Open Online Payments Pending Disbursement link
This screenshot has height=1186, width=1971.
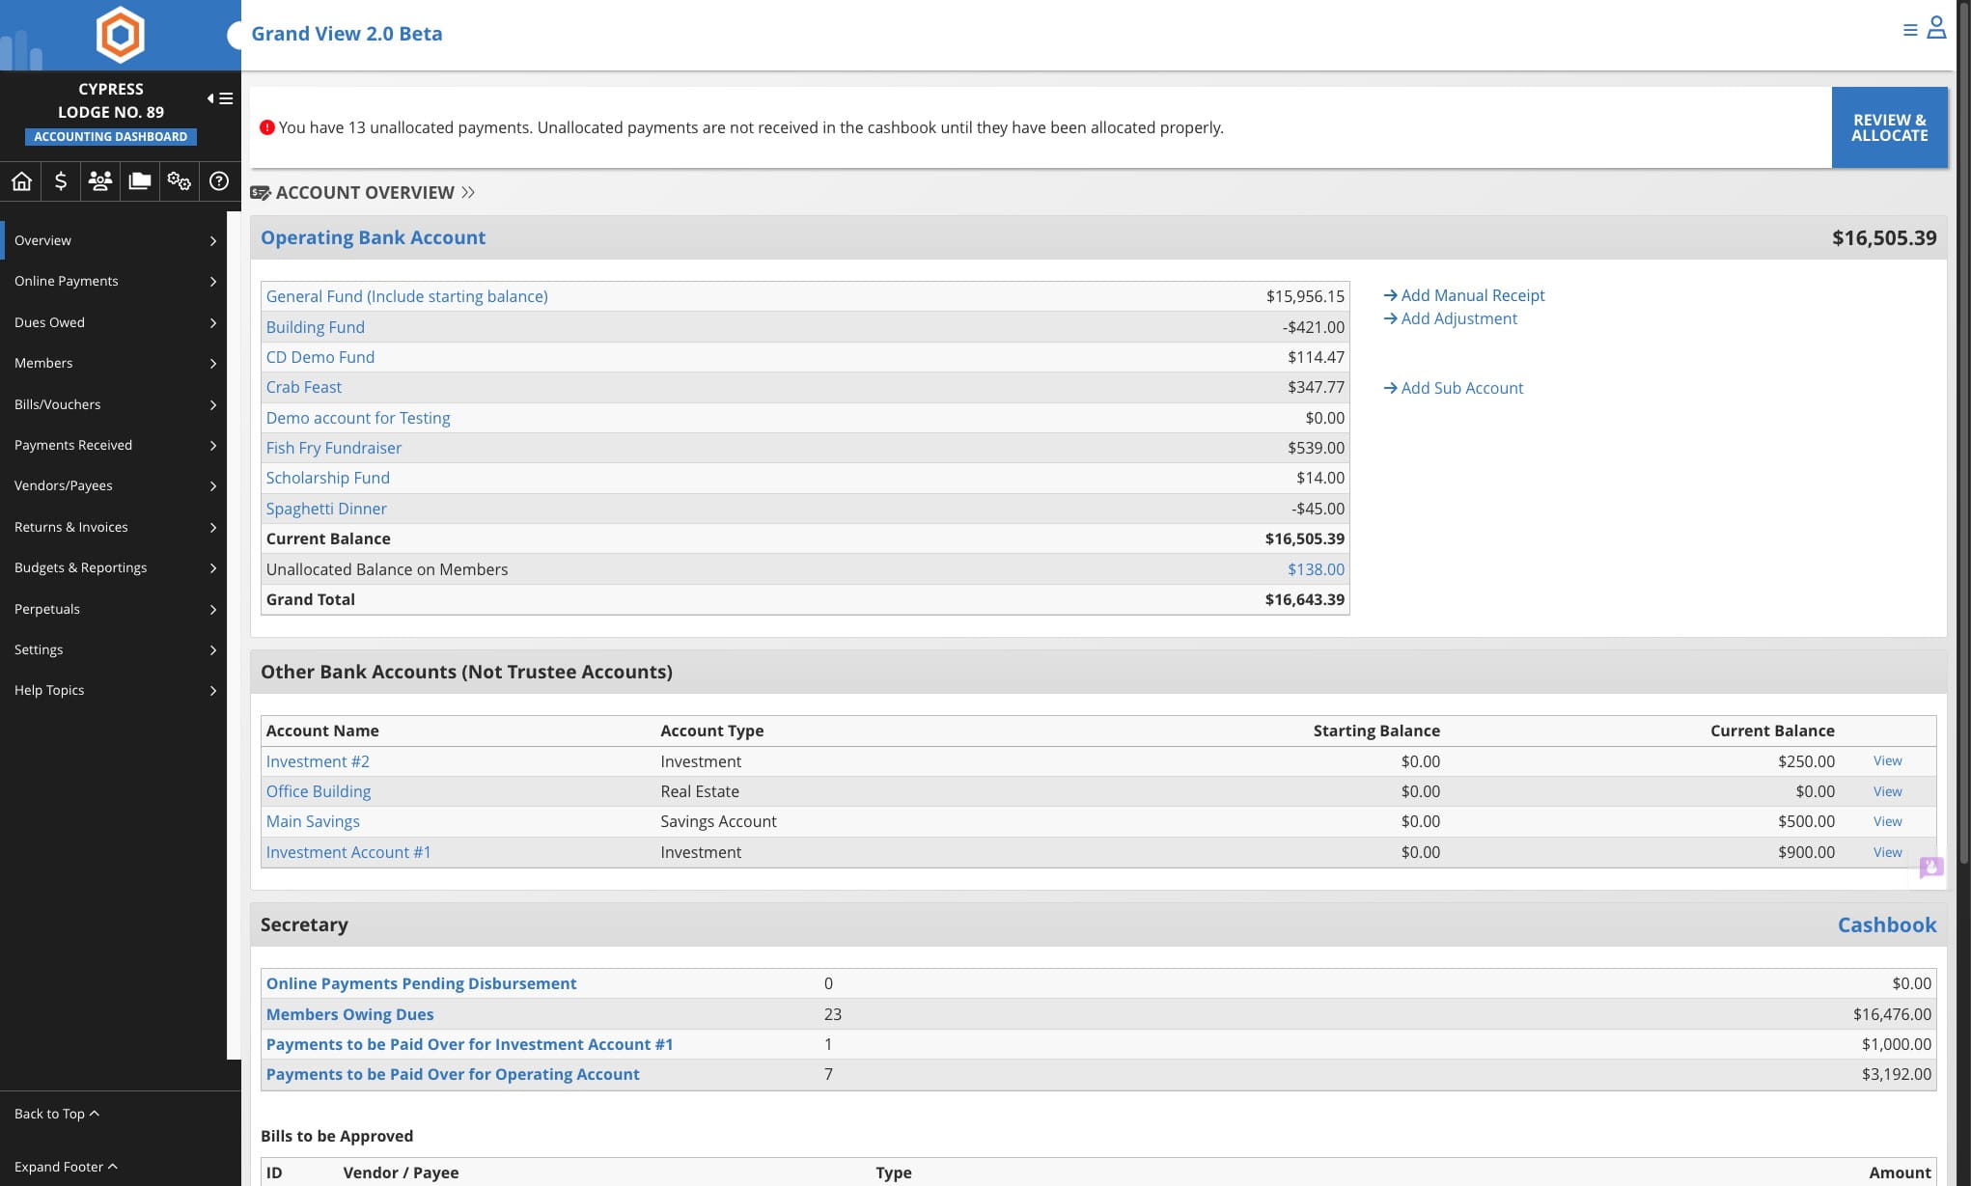point(421,983)
